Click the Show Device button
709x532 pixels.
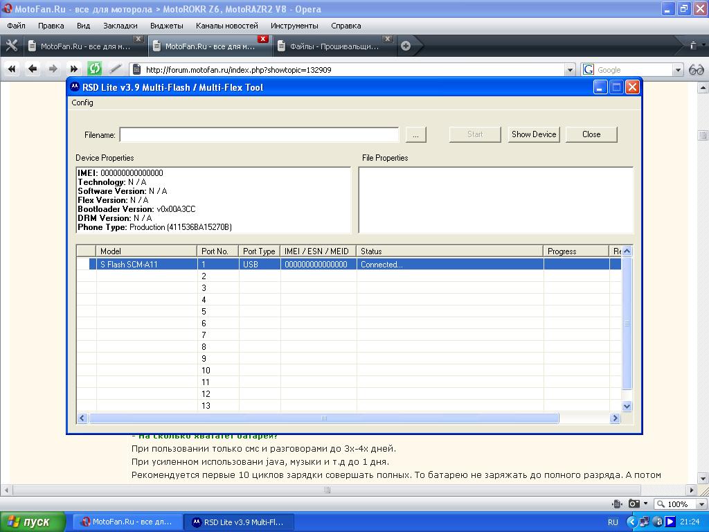pyautogui.click(x=534, y=134)
